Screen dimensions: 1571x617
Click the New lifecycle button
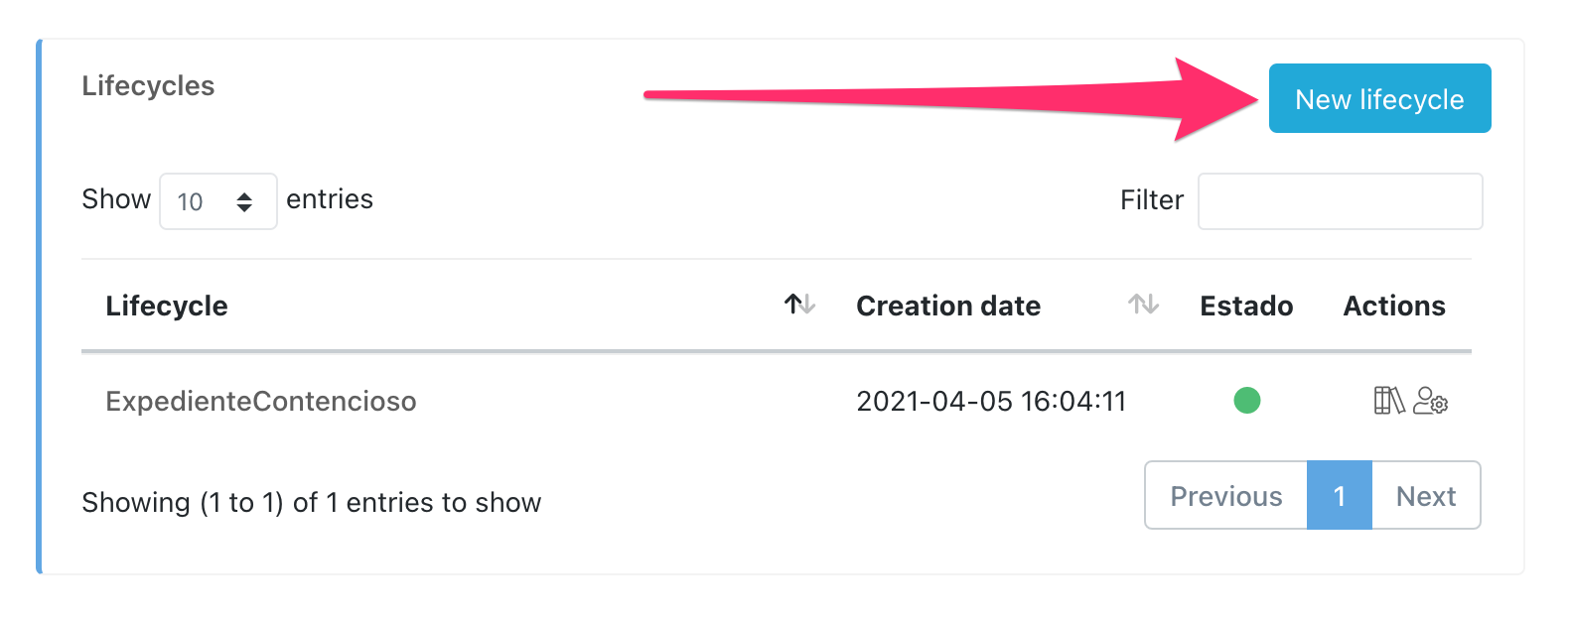(1379, 99)
